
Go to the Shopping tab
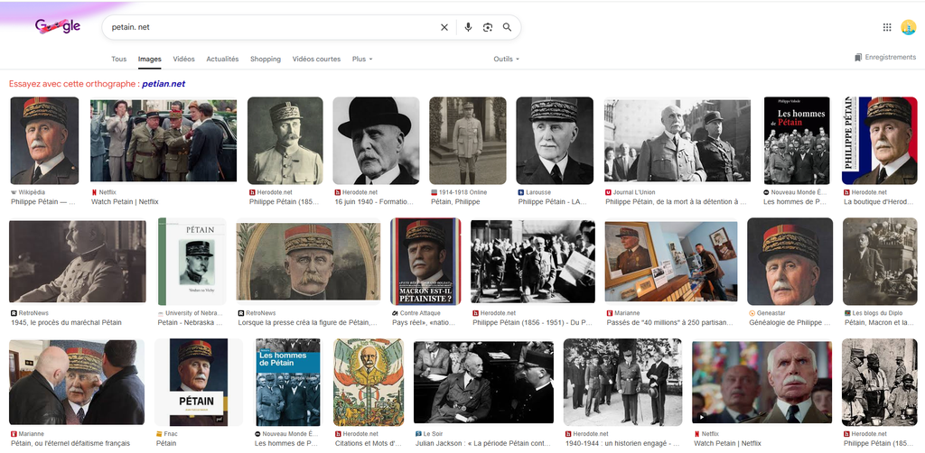coord(266,60)
